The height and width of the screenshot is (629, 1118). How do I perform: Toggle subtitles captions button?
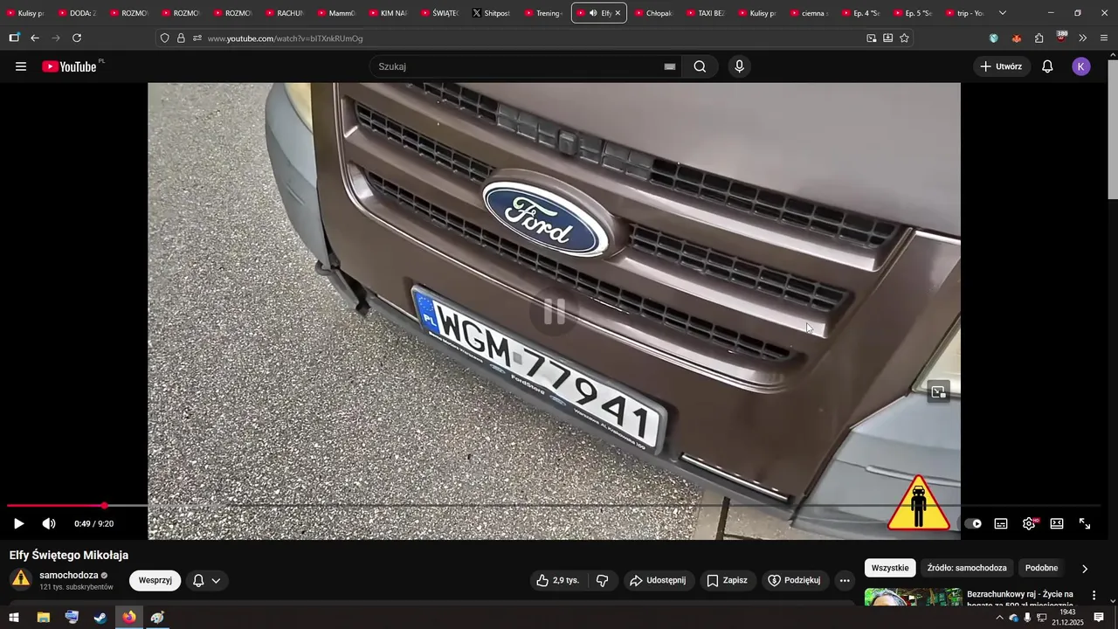[x=1001, y=523]
